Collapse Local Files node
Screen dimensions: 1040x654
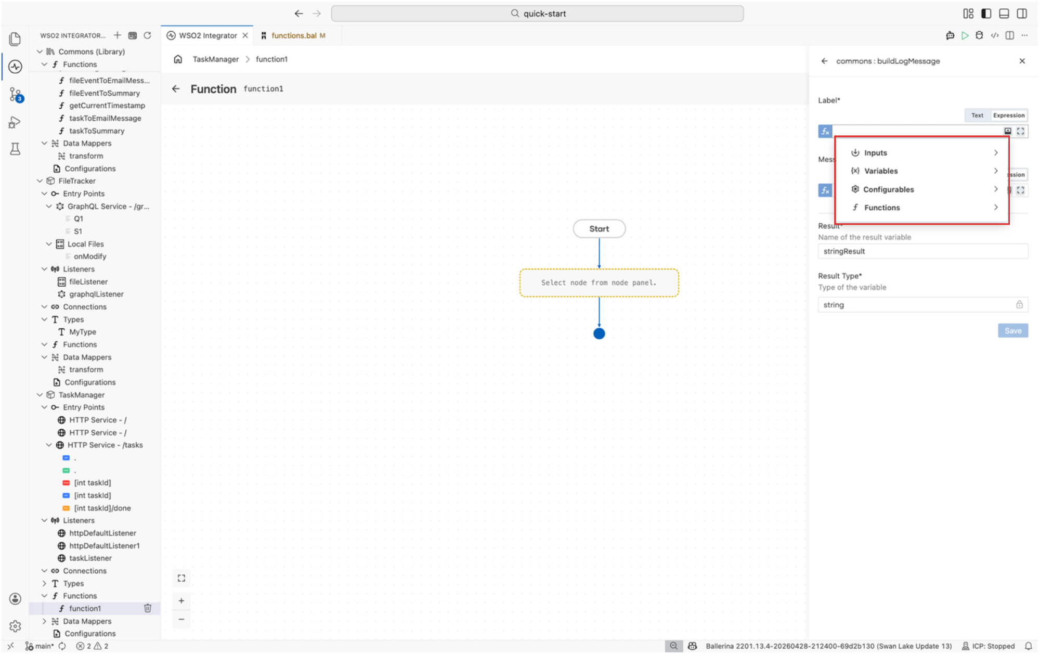click(x=49, y=244)
